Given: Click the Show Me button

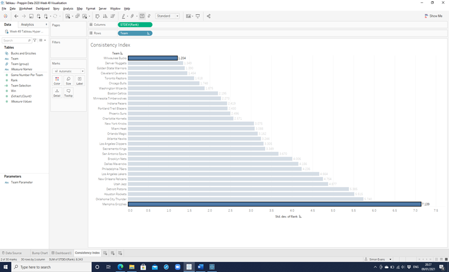Looking at the screenshot, I should pyautogui.click(x=433, y=16).
